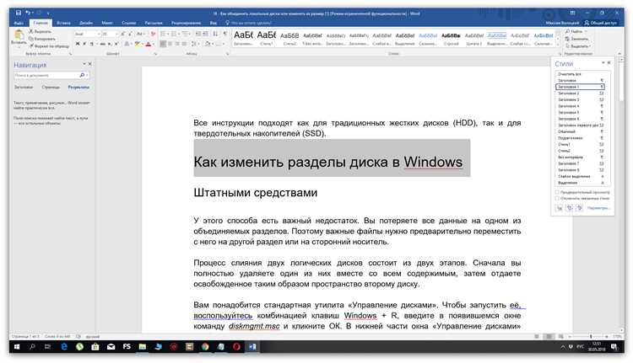The image size is (633, 363).
Task: Click the magnifier icon in the navigation search box
Action: pos(83,75)
